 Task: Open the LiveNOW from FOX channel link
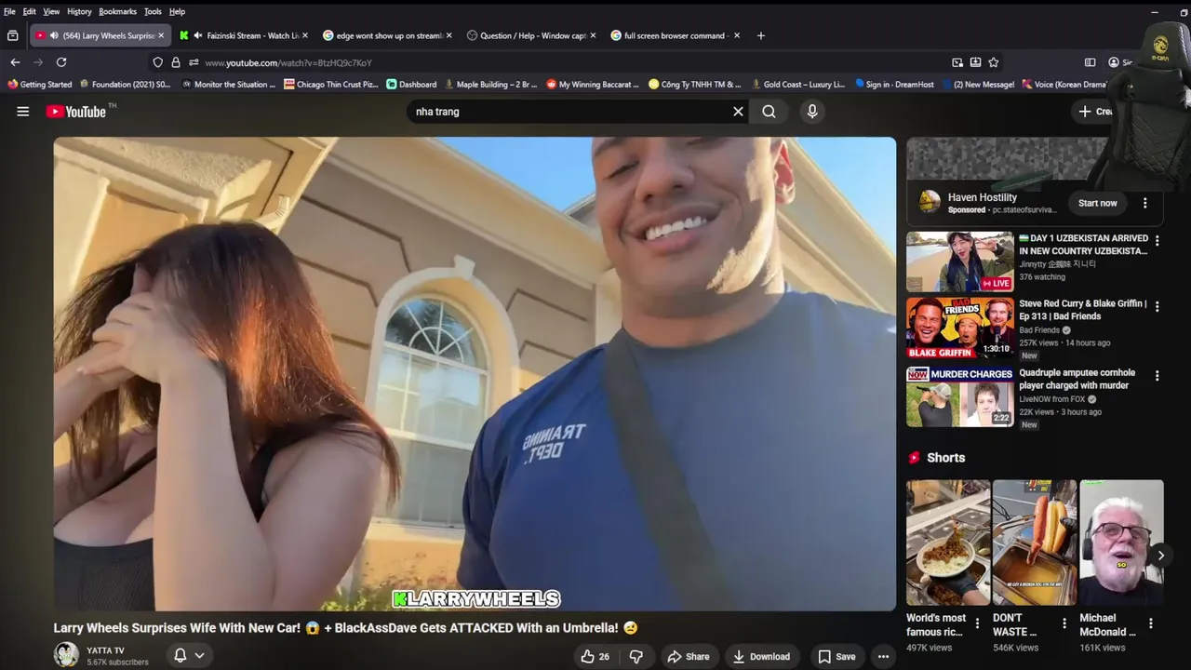pyautogui.click(x=1052, y=399)
